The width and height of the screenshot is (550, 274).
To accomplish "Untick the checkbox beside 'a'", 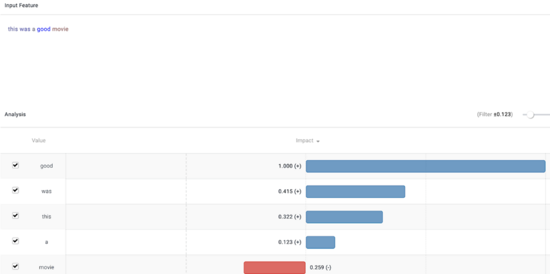I will [16, 241].
